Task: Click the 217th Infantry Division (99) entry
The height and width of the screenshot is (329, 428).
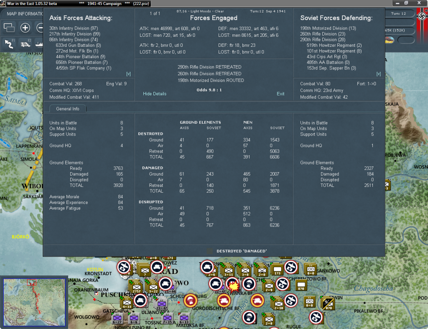Action: click(74, 34)
